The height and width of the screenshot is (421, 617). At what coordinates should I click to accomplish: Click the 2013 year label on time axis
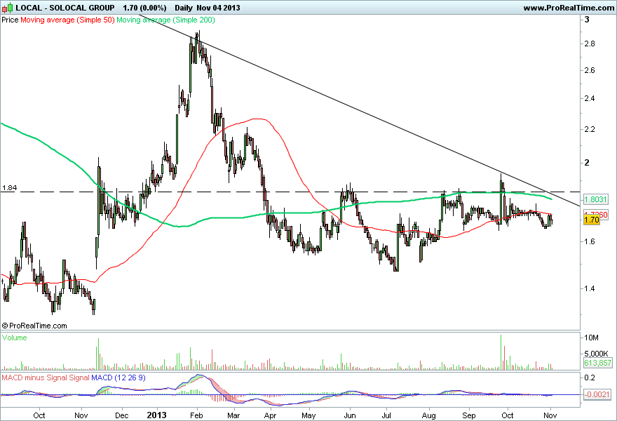tap(156, 415)
